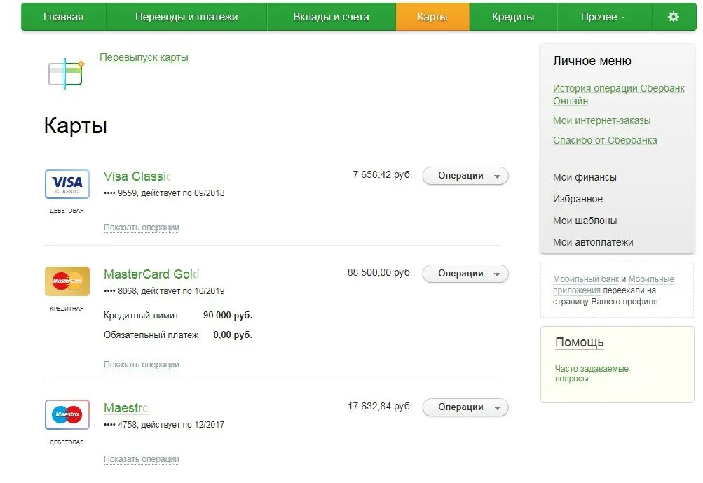Click the 17 632,84 руб. balance
The width and height of the screenshot is (703, 483).
[380, 407]
